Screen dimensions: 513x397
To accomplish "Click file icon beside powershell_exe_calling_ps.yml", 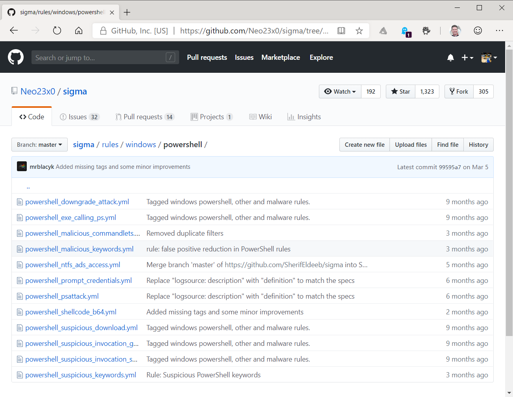I will [x=20, y=218].
